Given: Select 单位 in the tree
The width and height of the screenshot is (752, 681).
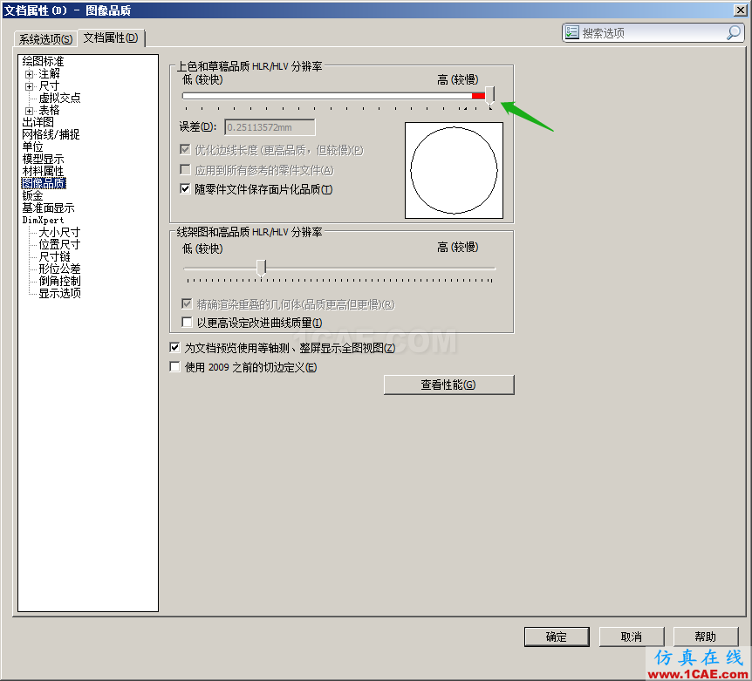Looking at the screenshot, I should tap(32, 147).
